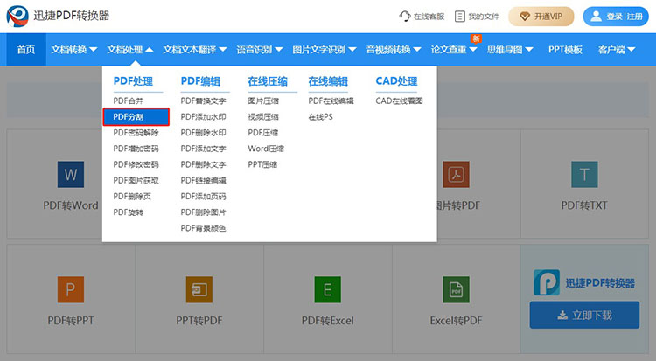The height and width of the screenshot is (361, 656).
Task: Click the CAD处理 column heading
Action: pos(396,80)
